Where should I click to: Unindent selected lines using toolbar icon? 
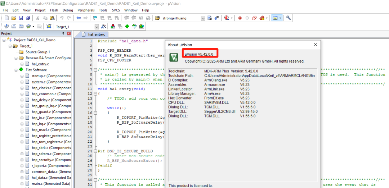134,18
